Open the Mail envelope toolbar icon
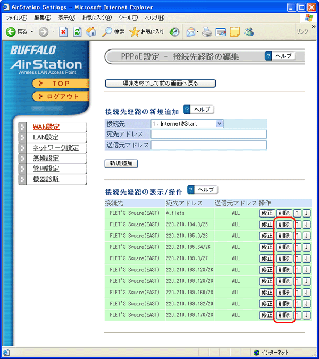319x359 pixels. 191,32
